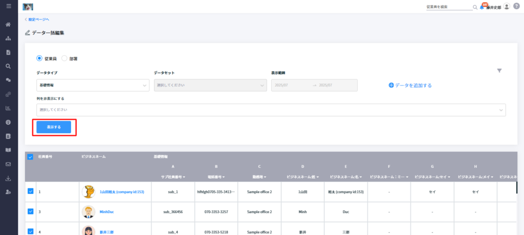Expand the ビジネスネーム:姓 column header arrow

[x=317, y=177]
